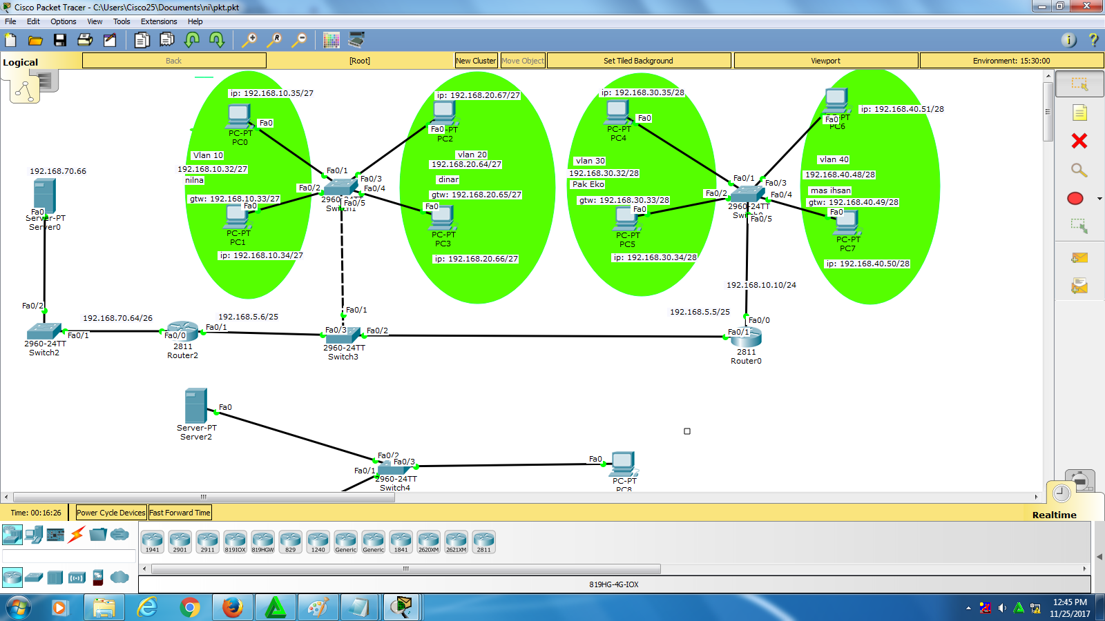Open the color palette dialog icon
This screenshot has width=1105, height=621.
(x=330, y=40)
